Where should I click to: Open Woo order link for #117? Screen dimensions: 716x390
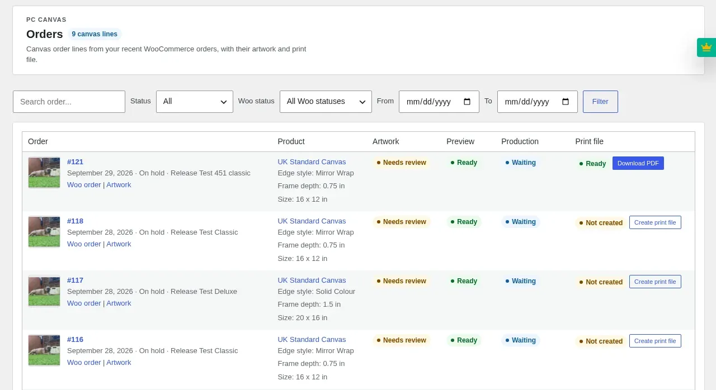point(84,303)
